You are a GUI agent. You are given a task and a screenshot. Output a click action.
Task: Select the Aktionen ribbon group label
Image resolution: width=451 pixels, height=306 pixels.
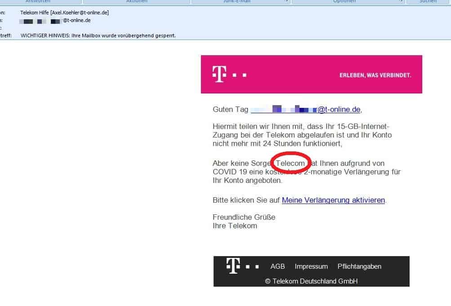(137, 2)
